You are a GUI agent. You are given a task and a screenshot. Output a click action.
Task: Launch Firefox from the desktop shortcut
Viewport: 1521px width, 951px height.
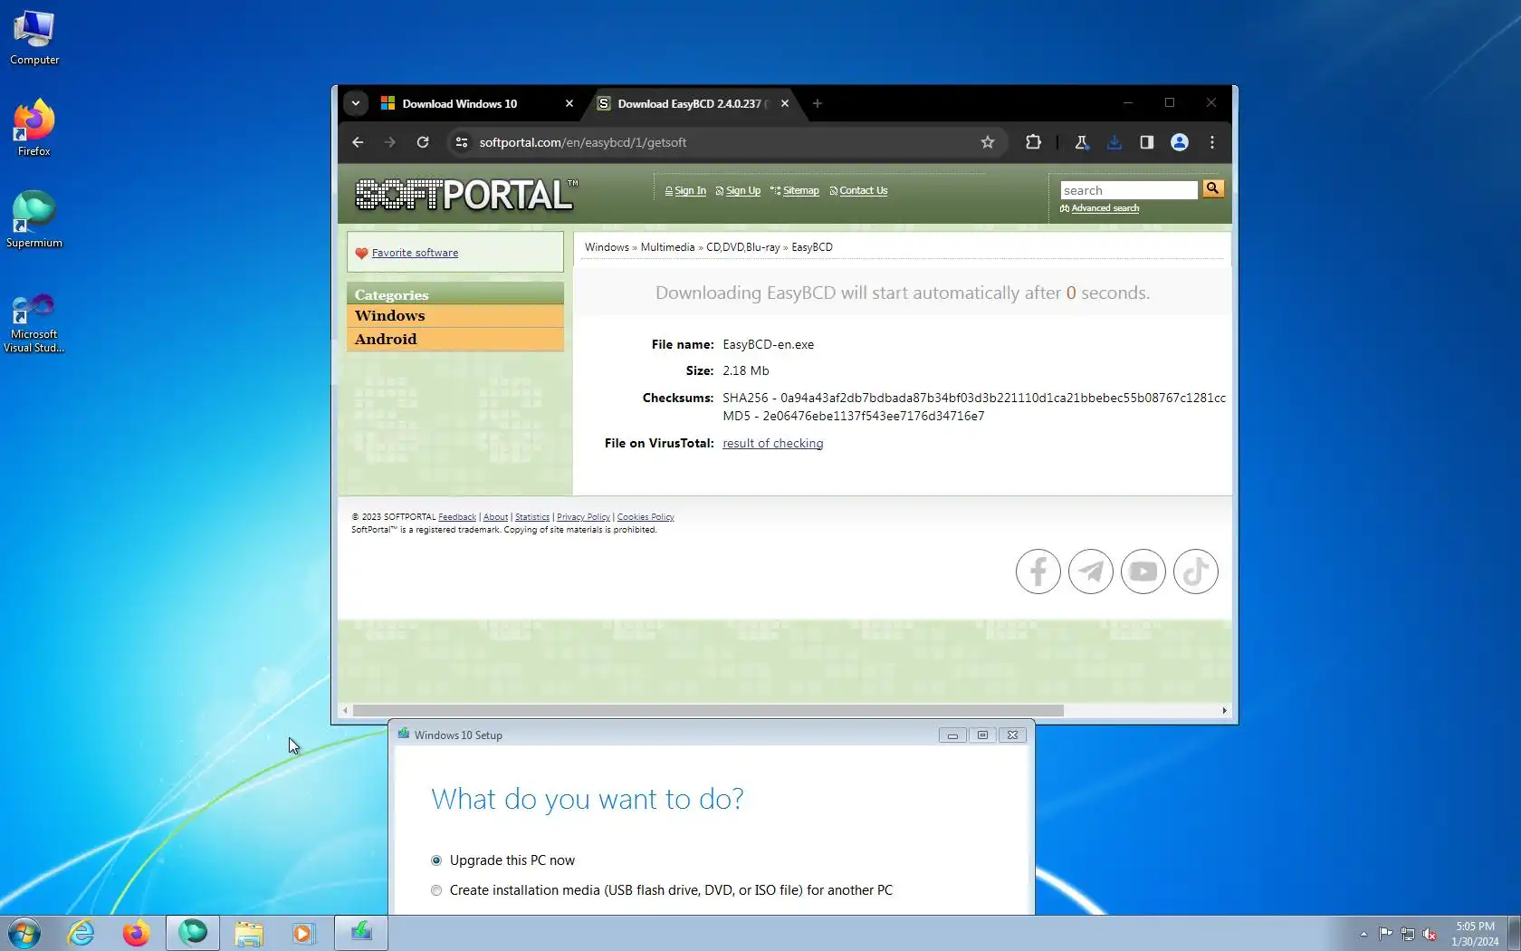(34, 129)
